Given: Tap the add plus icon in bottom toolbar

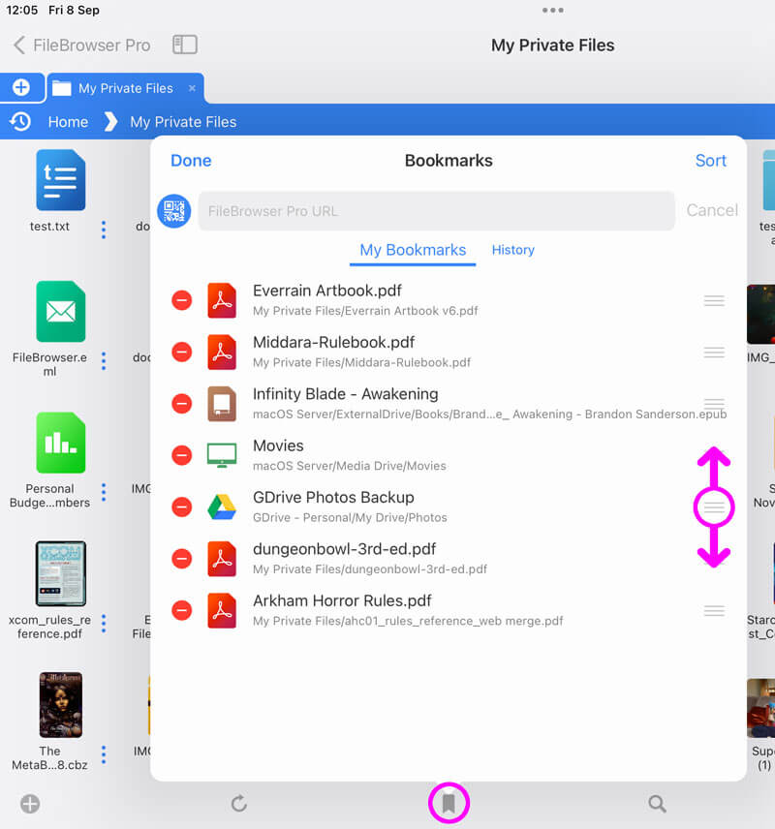Looking at the screenshot, I should [x=30, y=804].
